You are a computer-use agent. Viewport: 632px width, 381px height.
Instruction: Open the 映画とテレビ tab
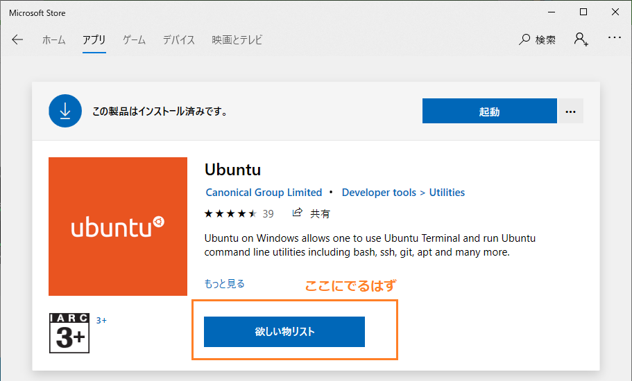pyautogui.click(x=237, y=39)
